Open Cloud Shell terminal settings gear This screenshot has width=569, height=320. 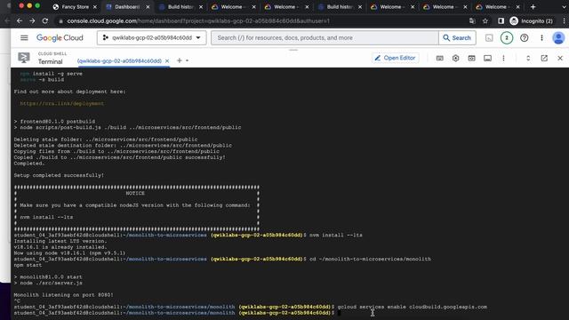tap(455, 58)
